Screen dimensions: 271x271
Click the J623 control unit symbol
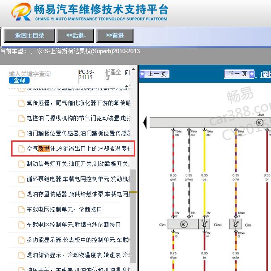(x=259, y=123)
